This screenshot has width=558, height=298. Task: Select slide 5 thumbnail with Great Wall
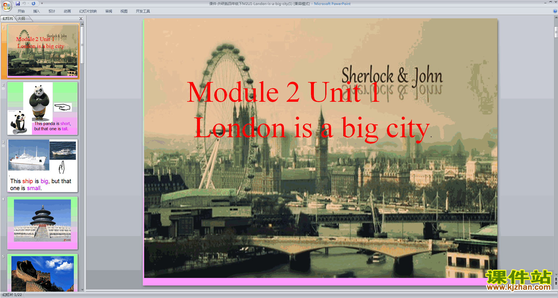(x=42, y=273)
